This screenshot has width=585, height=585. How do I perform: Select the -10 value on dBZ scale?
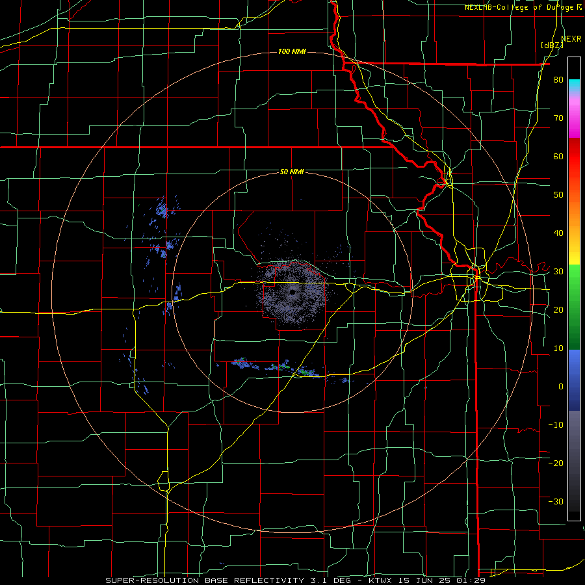pyautogui.click(x=556, y=425)
